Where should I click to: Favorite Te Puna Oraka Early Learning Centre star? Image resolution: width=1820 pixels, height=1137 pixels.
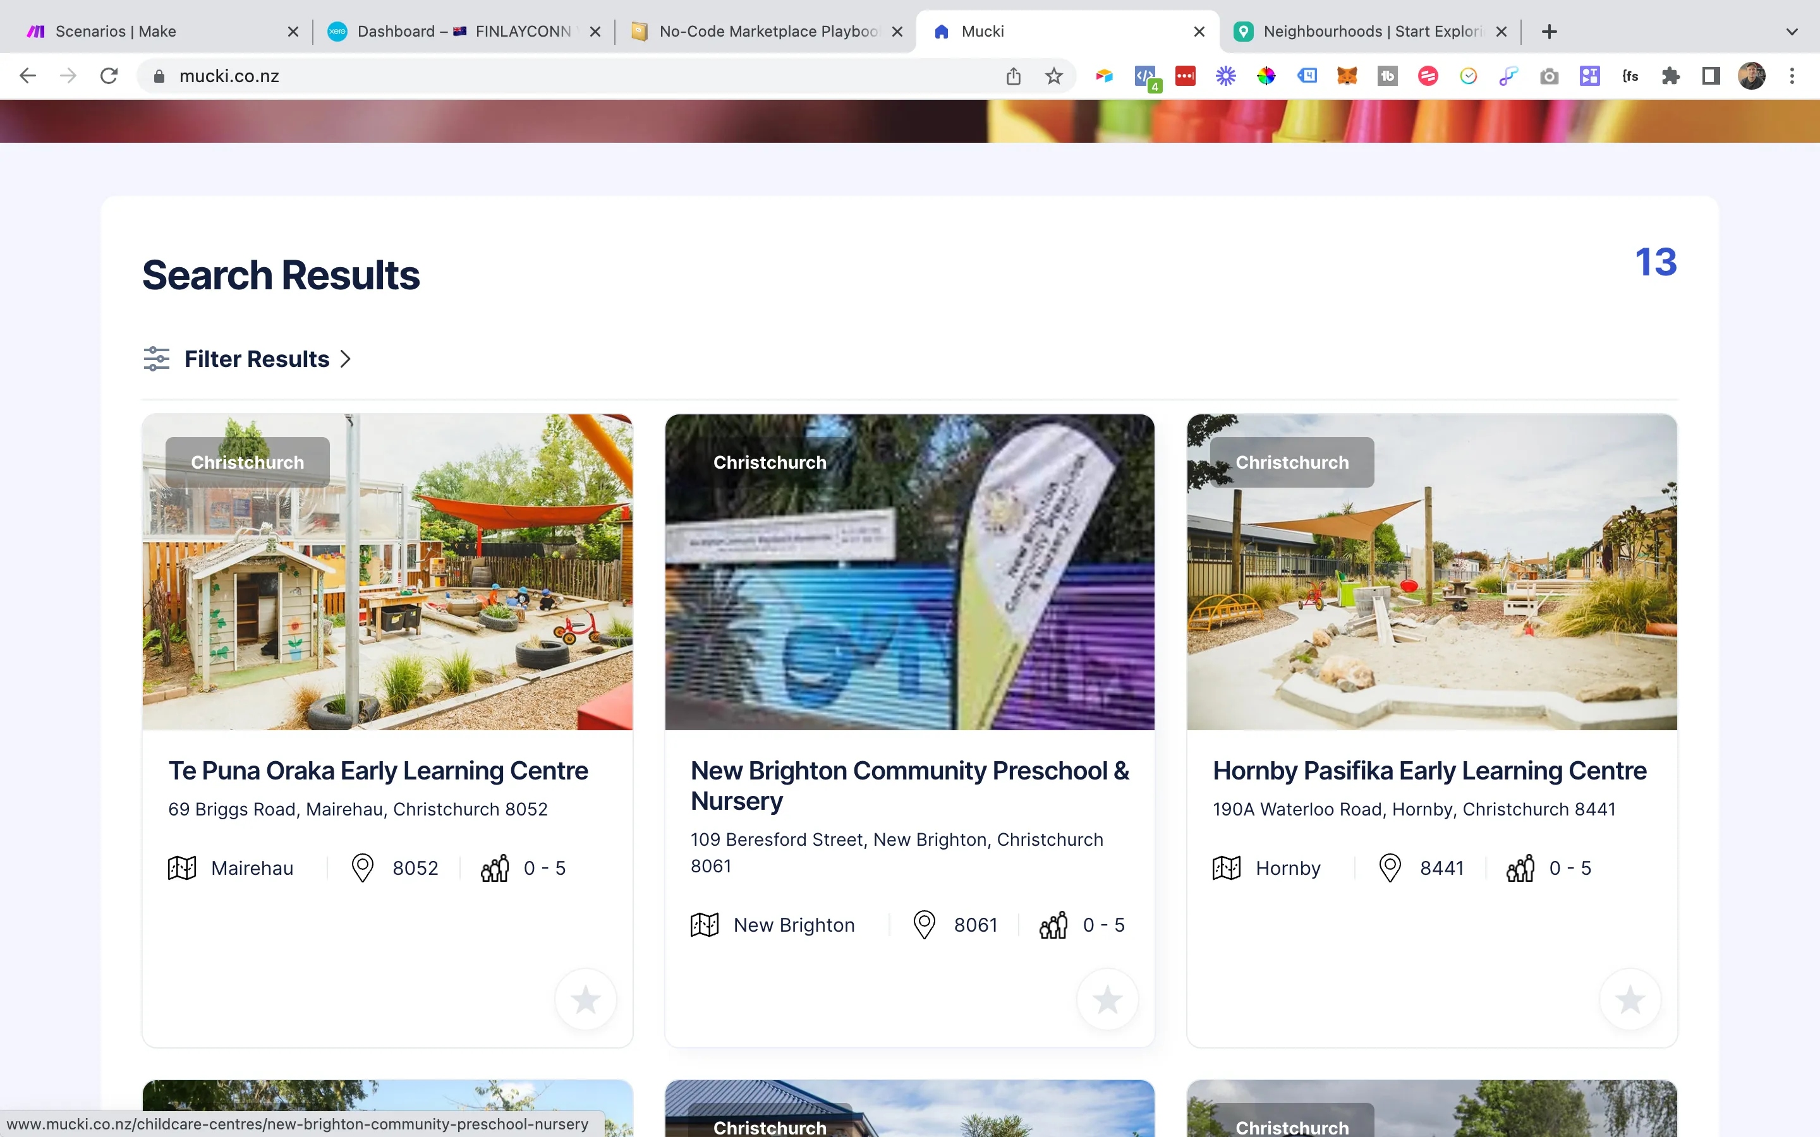tap(585, 999)
